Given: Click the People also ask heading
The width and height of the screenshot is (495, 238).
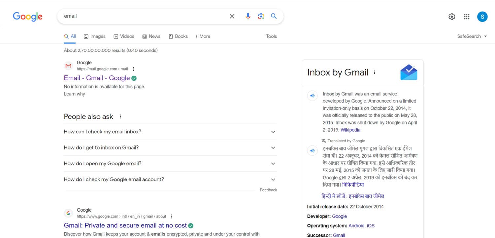Looking at the screenshot, I should (x=88, y=117).
